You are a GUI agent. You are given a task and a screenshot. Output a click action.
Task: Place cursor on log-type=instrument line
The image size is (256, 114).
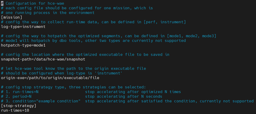coord(23,27)
